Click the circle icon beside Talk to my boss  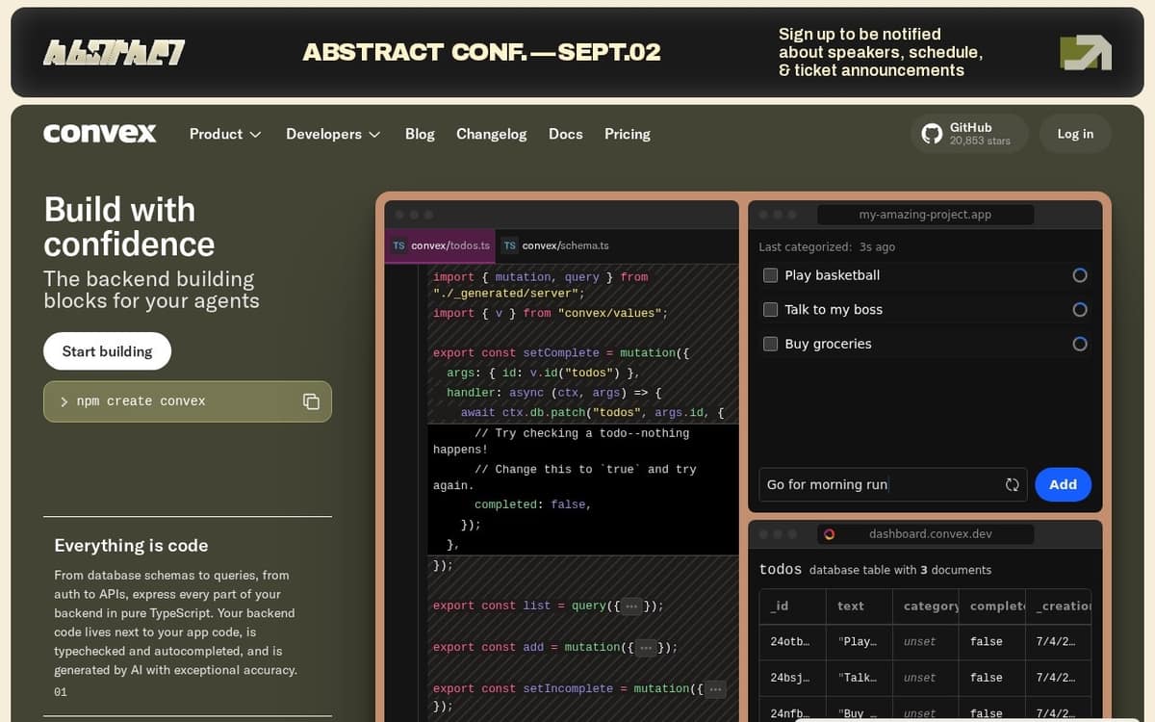click(1080, 310)
